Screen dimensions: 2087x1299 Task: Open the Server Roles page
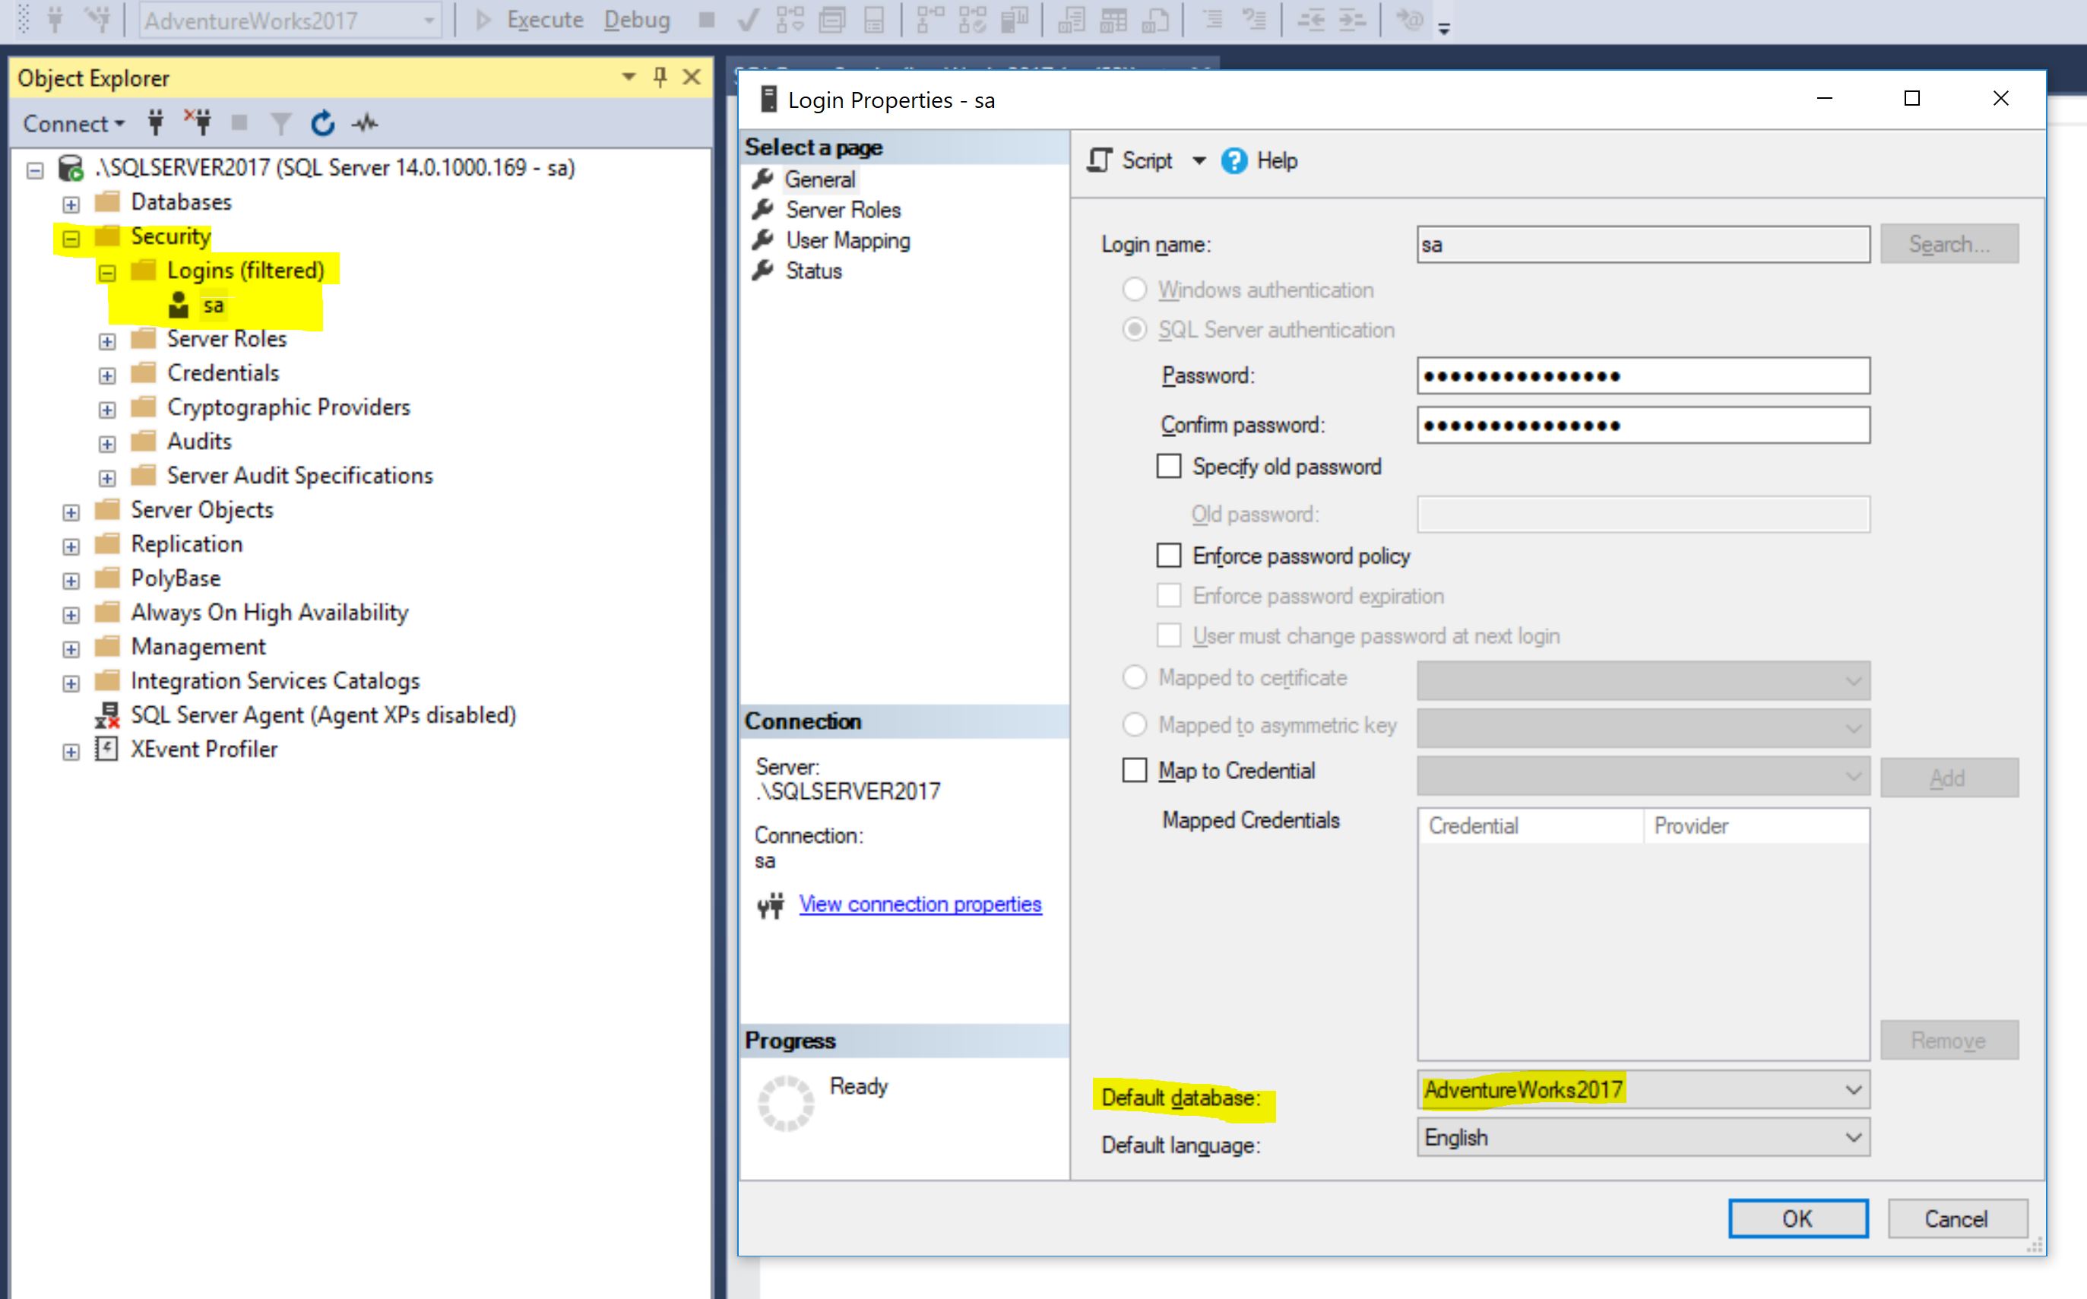pyautogui.click(x=843, y=210)
